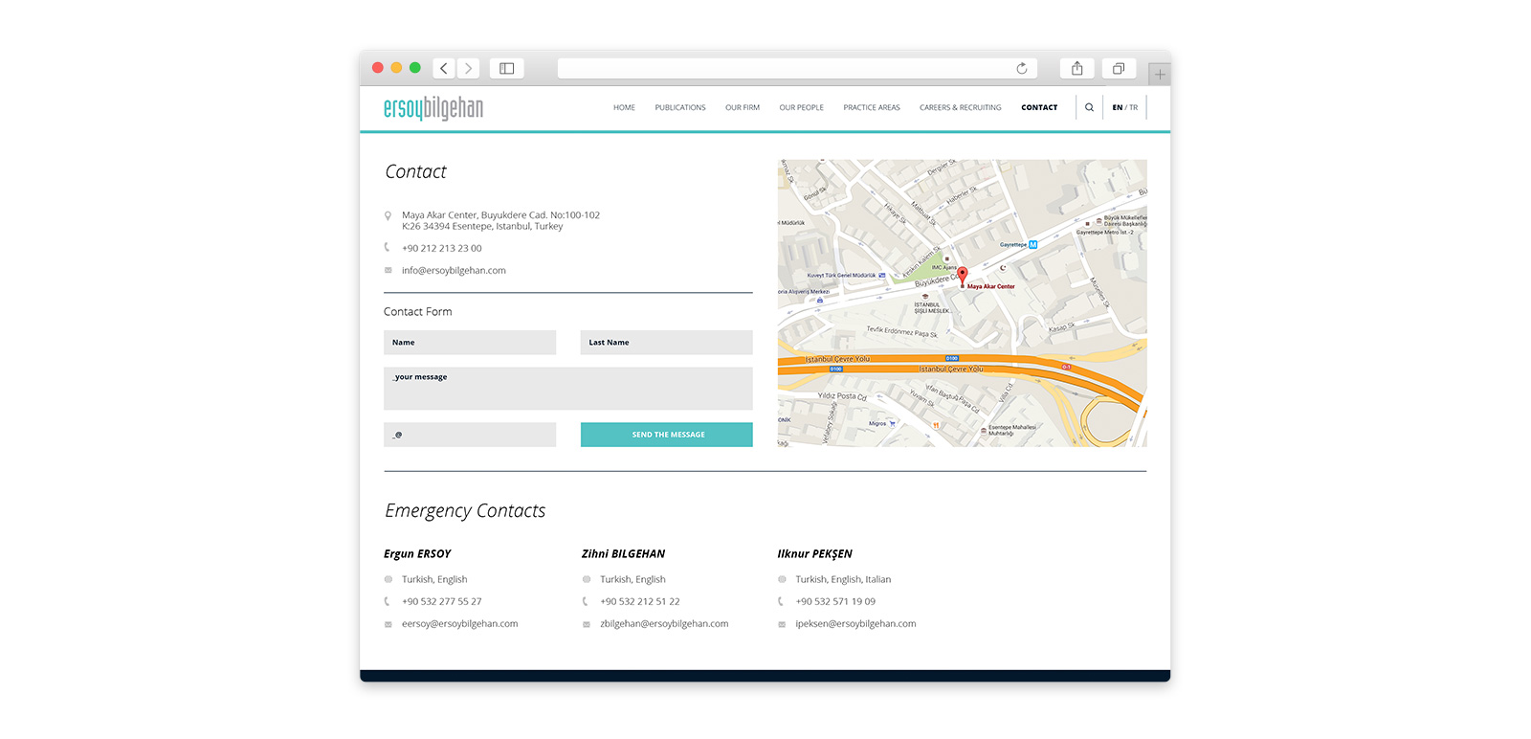Screen dimensions: 1531x739
Task: Toggle the browser sidebar icon
Action: coord(506,68)
